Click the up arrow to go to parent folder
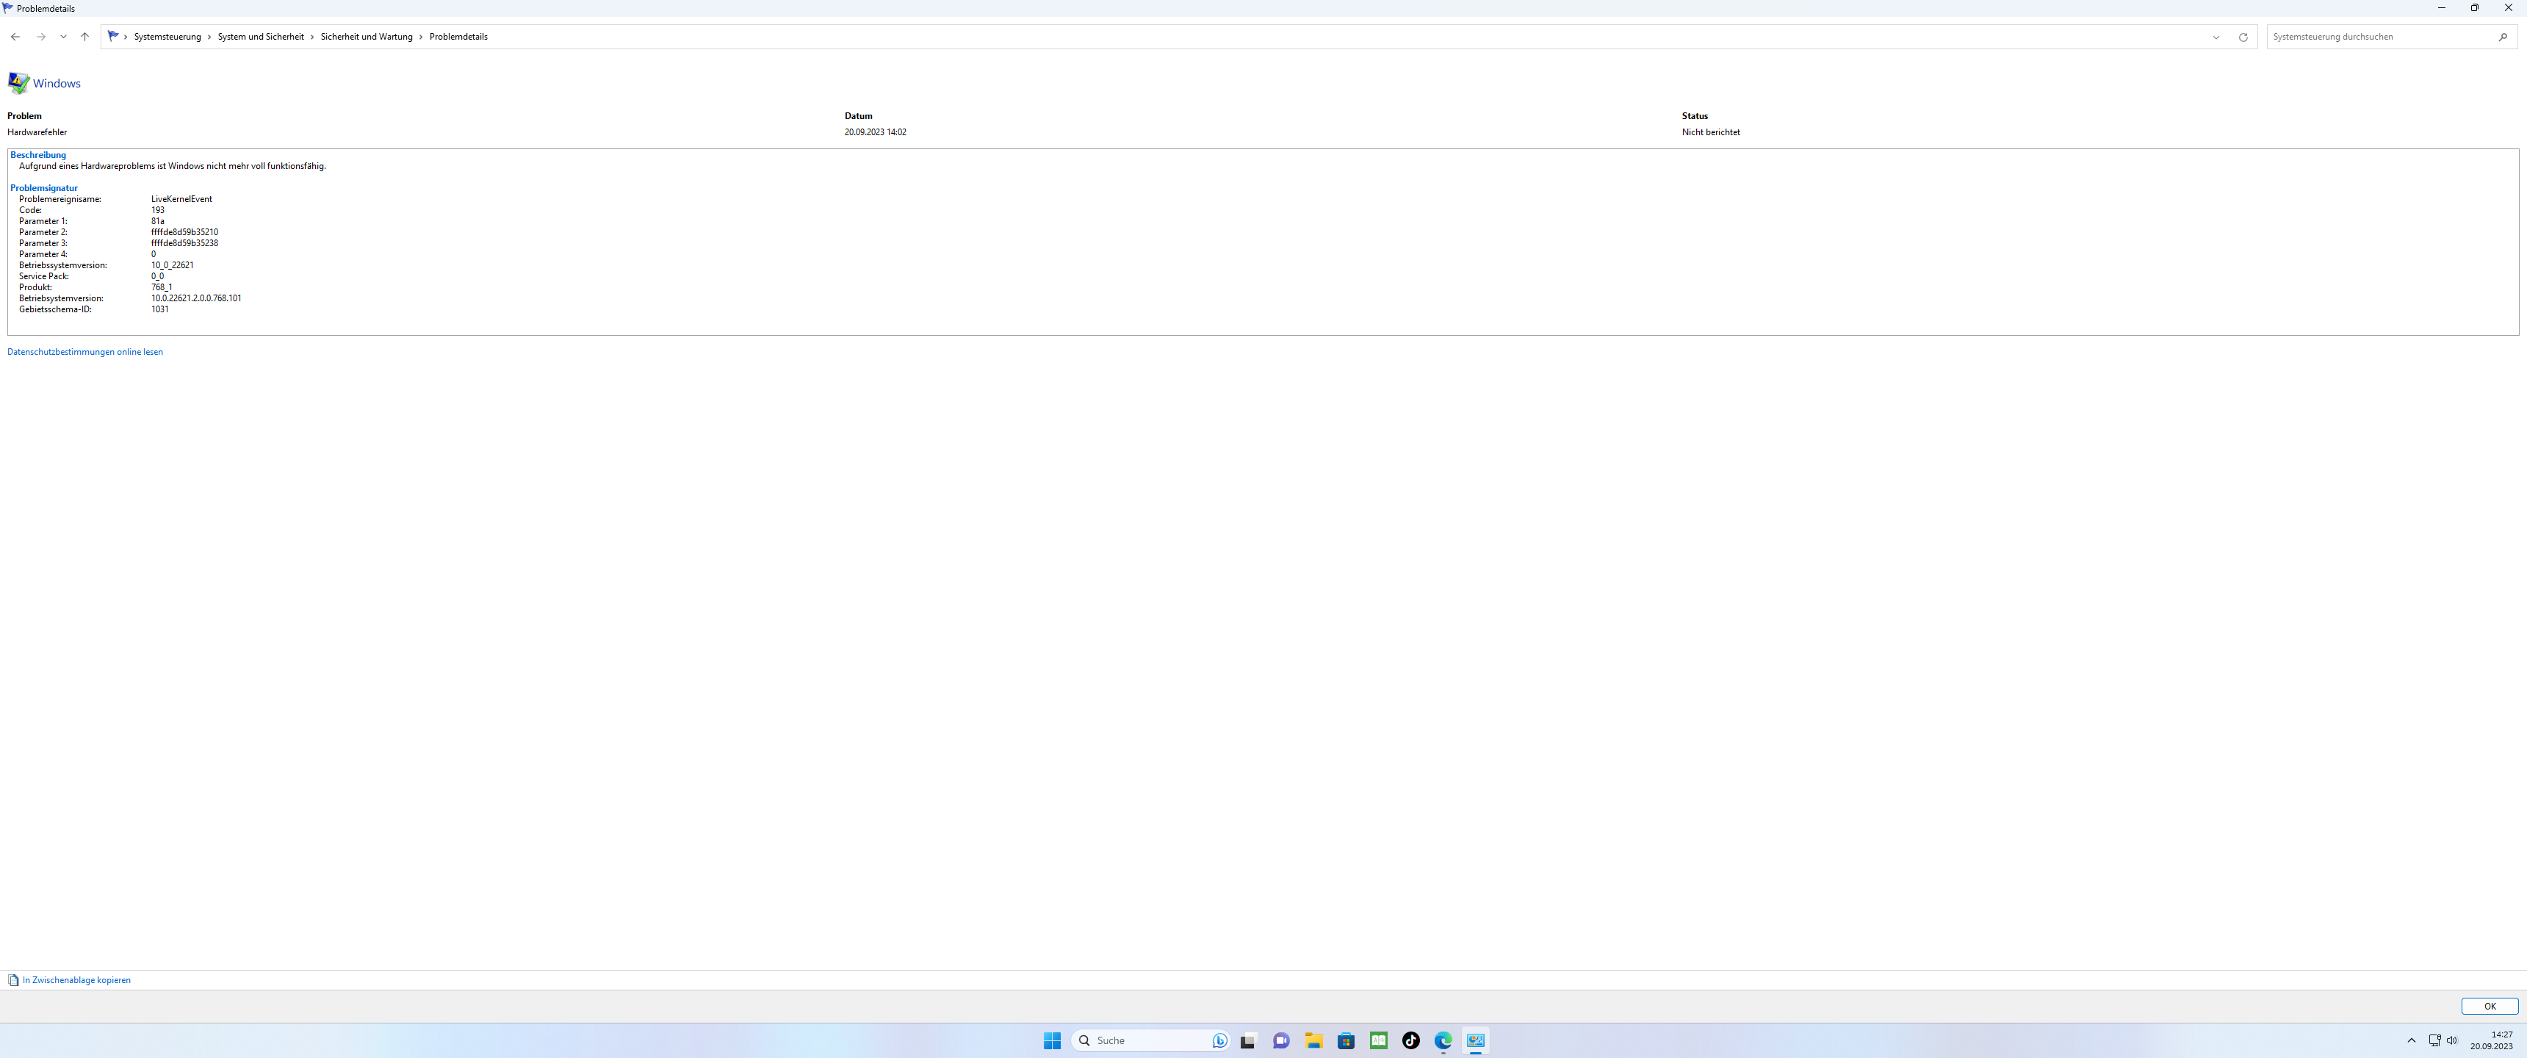Viewport: 2527px width, 1058px height. coord(84,36)
